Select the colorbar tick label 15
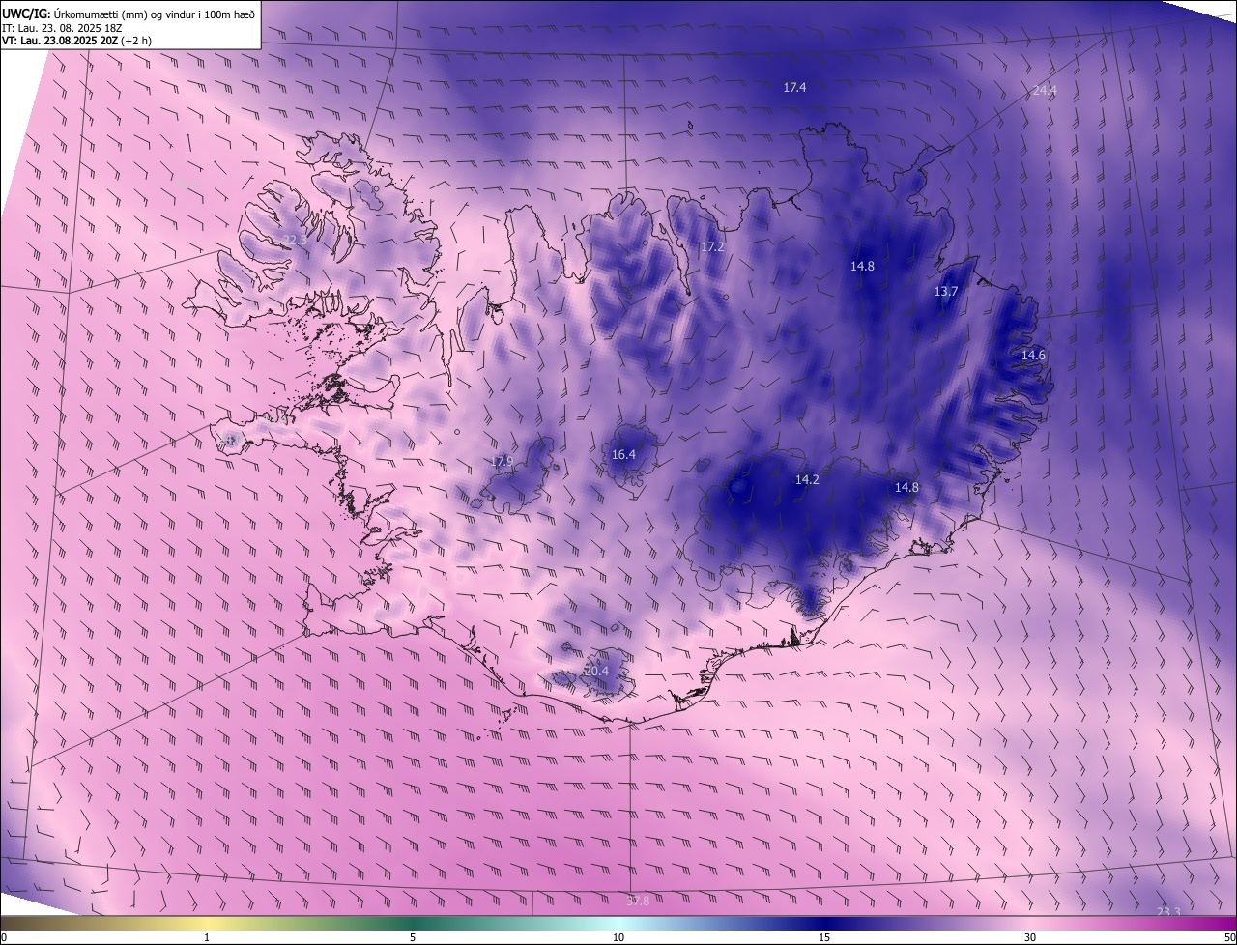The image size is (1237, 945). (x=824, y=937)
